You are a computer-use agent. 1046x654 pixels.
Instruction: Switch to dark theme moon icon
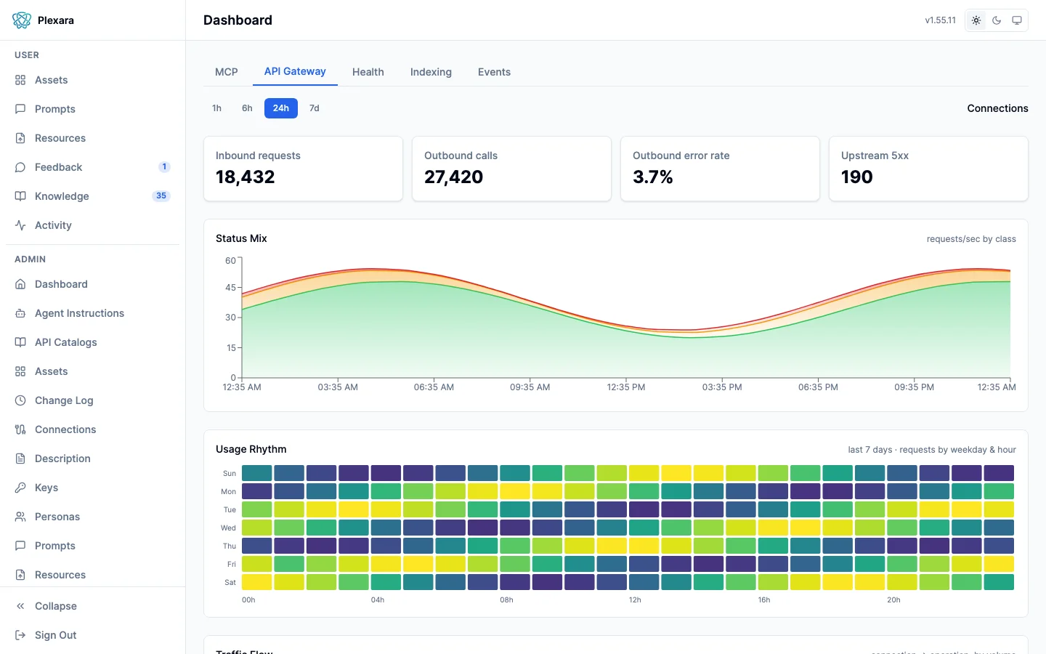click(x=997, y=20)
